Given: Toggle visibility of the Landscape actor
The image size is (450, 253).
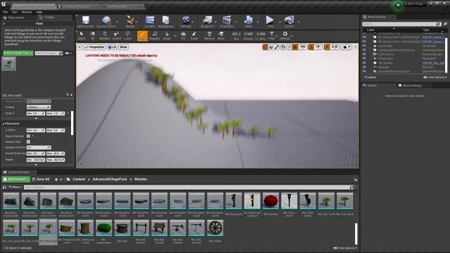Looking at the screenshot, I should (364, 46).
